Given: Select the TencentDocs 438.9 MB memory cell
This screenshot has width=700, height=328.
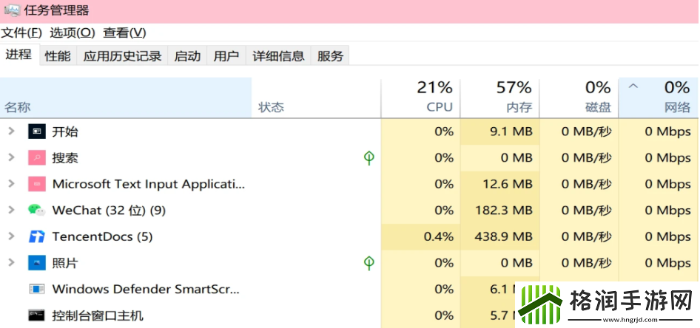Looking at the screenshot, I should [x=500, y=237].
